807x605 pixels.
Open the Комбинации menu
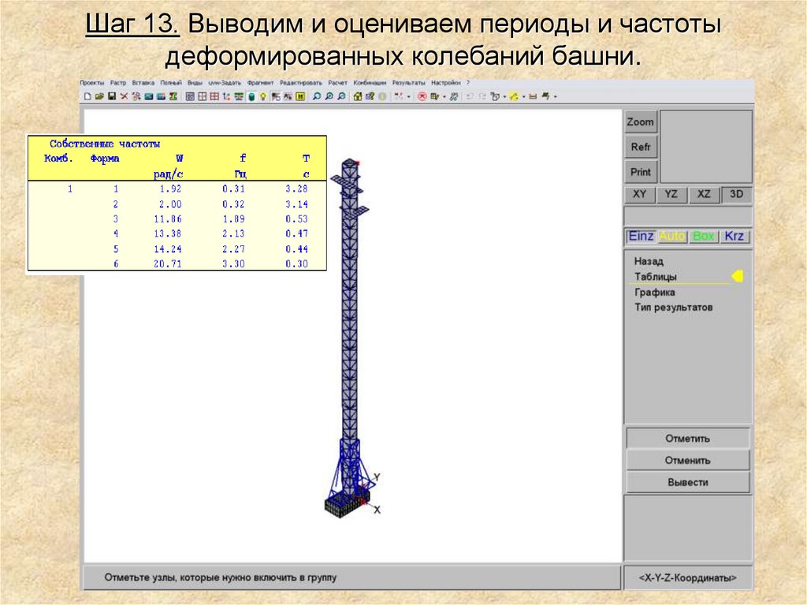[370, 83]
